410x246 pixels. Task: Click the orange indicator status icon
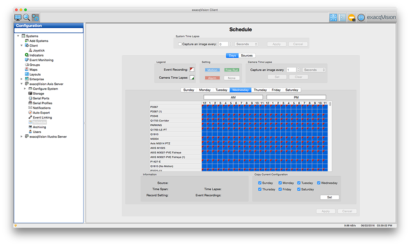click(x=351, y=18)
